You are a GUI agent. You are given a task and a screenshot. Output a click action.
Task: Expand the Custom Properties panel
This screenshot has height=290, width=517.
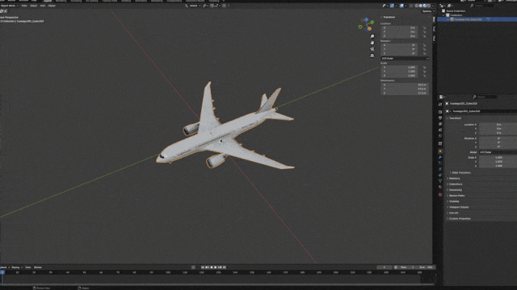pyautogui.click(x=460, y=218)
